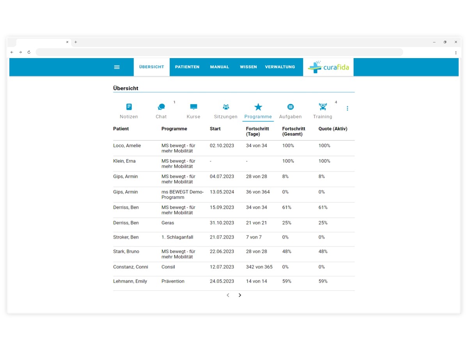Go to next table page arrow
The image size is (468, 351).
[240, 295]
